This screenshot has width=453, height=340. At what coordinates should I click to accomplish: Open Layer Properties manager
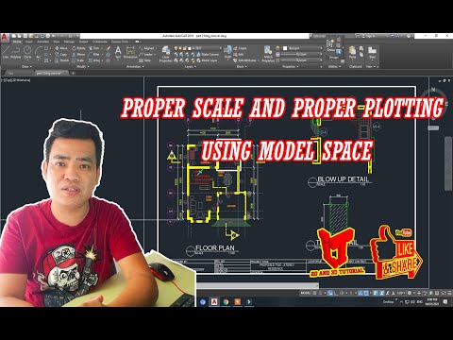point(165,54)
